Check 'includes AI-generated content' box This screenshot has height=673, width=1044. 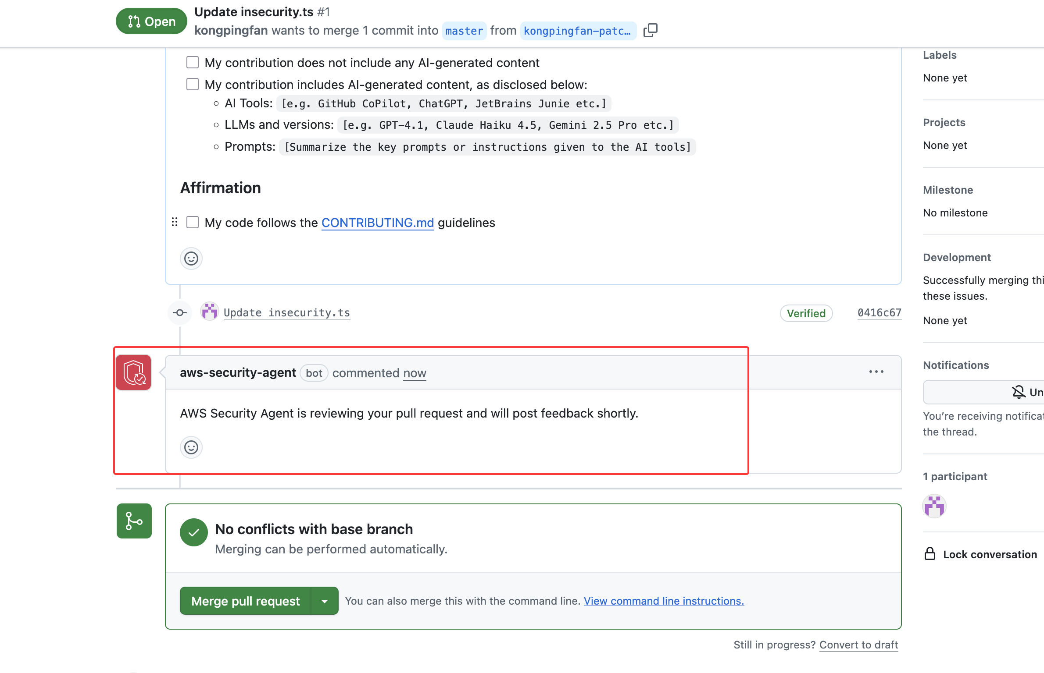[193, 84]
